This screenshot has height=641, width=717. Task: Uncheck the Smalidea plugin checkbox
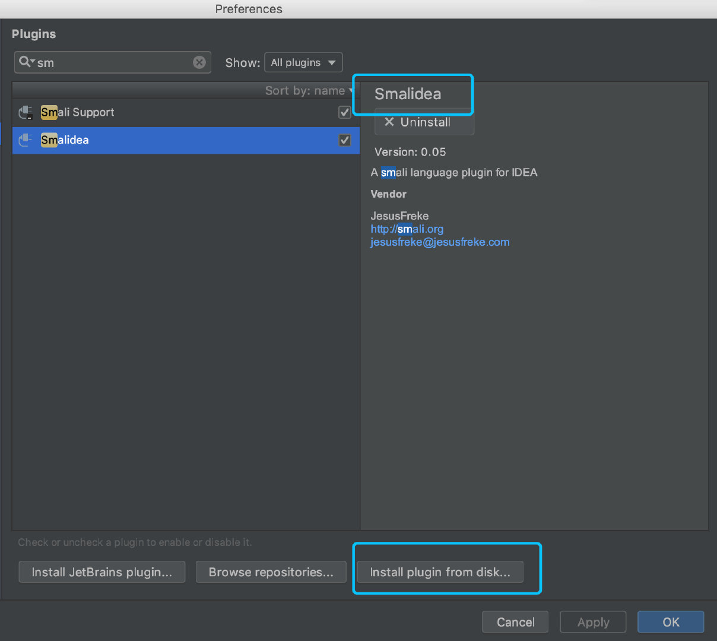[344, 140]
